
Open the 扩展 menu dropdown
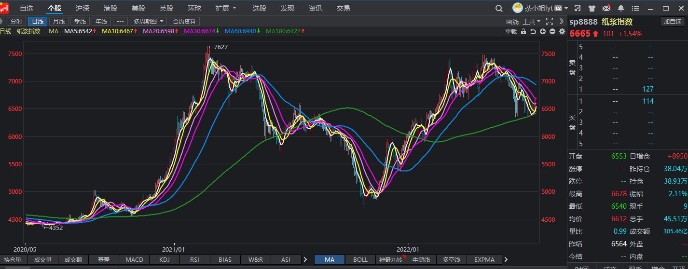(226, 8)
